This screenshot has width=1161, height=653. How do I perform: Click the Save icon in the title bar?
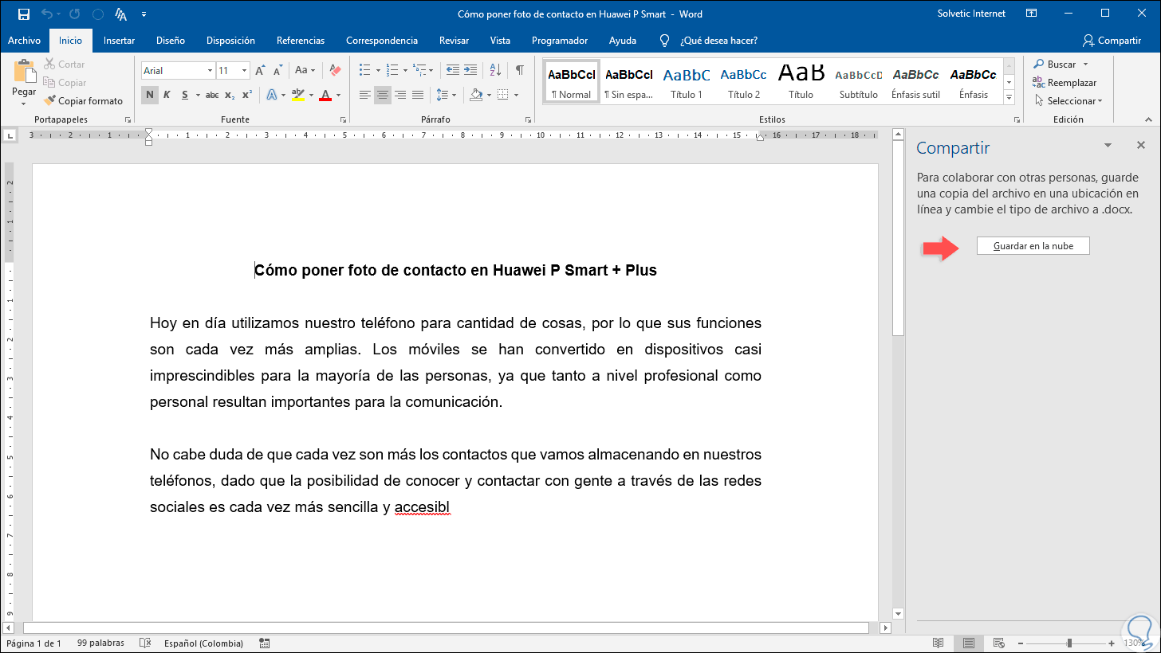coord(24,14)
